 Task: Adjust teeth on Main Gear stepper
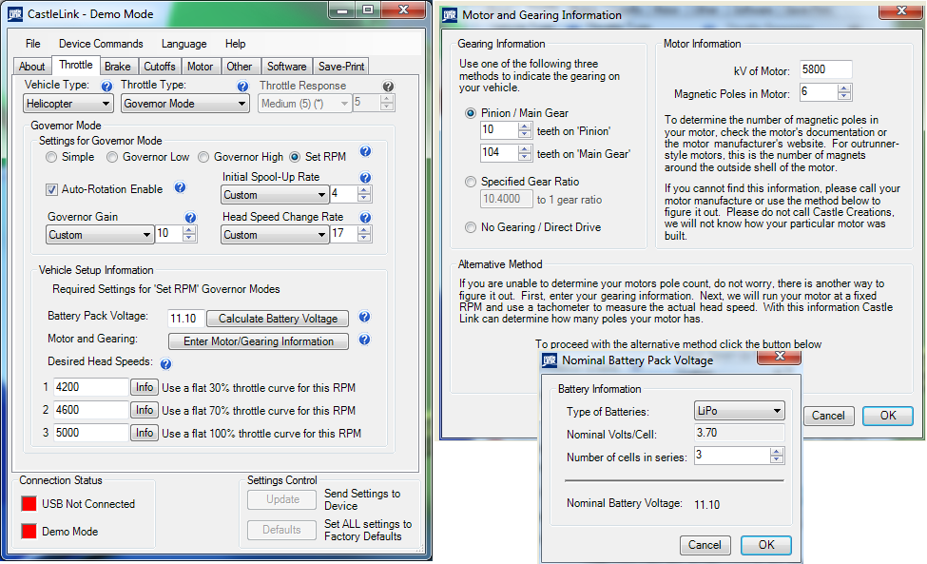tap(525, 153)
